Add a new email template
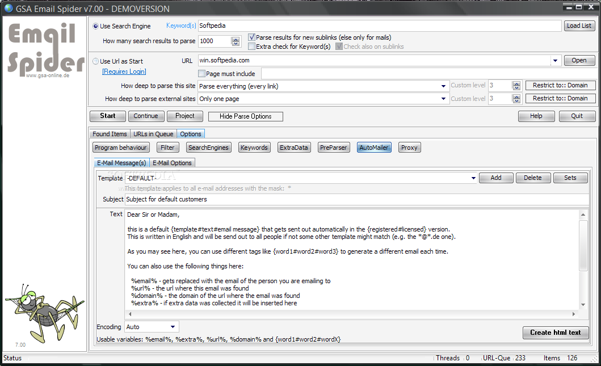Image resolution: width=601 pixels, height=366 pixels. (496, 178)
